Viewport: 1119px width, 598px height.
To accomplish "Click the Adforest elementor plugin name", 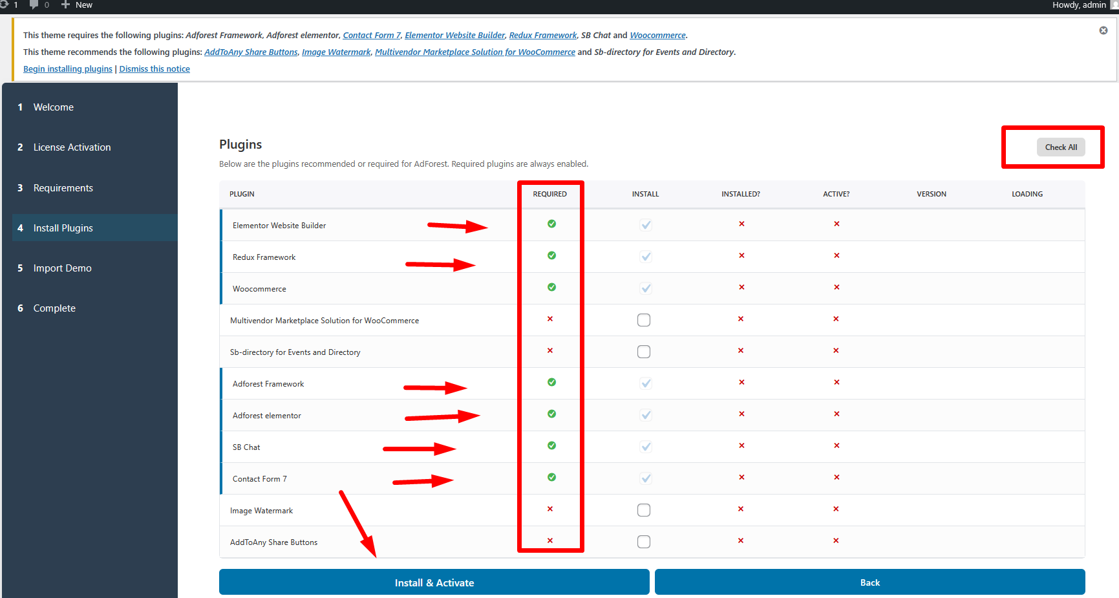I will pyautogui.click(x=267, y=416).
